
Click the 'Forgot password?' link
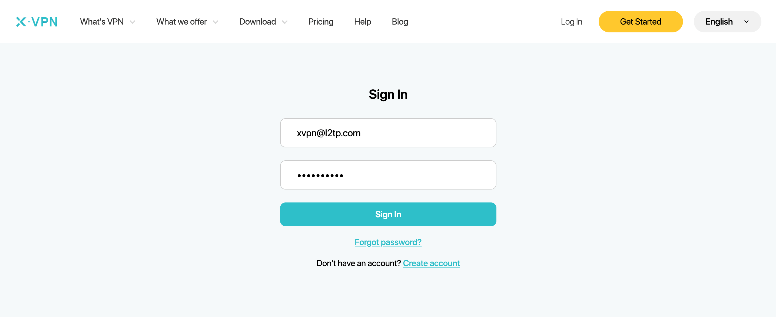pyautogui.click(x=388, y=242)
